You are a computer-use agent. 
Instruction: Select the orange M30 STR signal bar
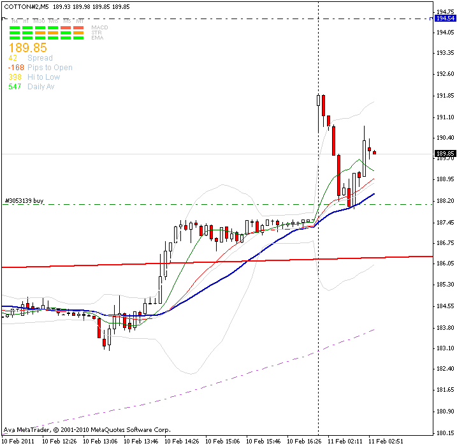(41, 33)
